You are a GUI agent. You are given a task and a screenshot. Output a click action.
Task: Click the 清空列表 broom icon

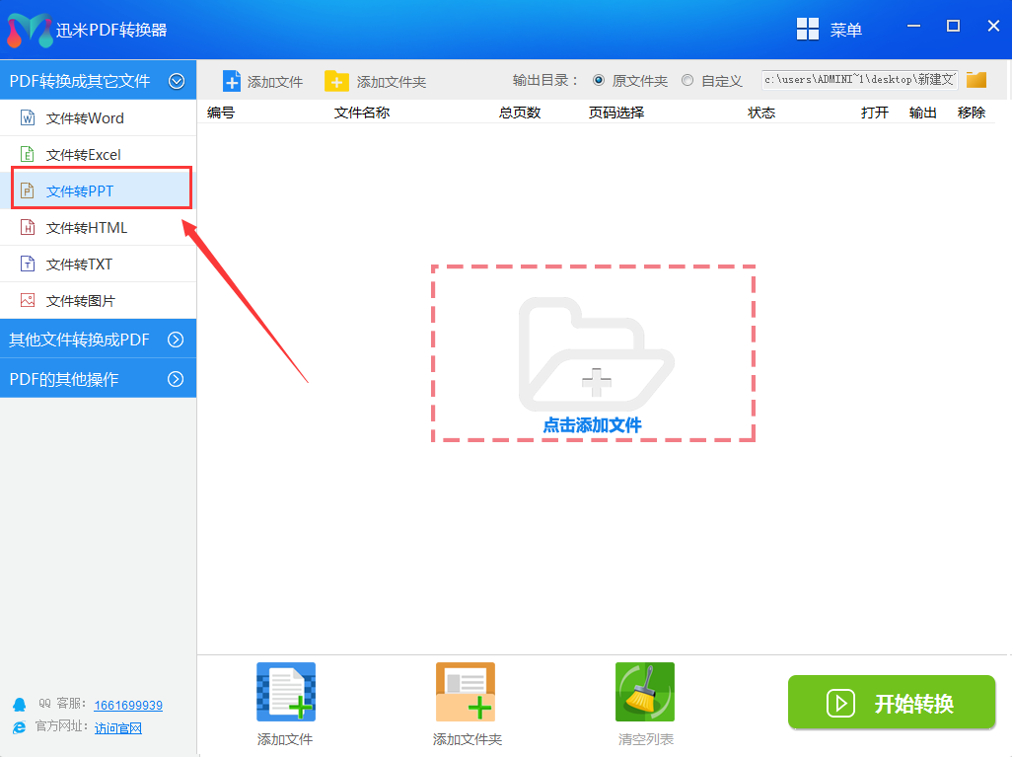tap(645, 691)
